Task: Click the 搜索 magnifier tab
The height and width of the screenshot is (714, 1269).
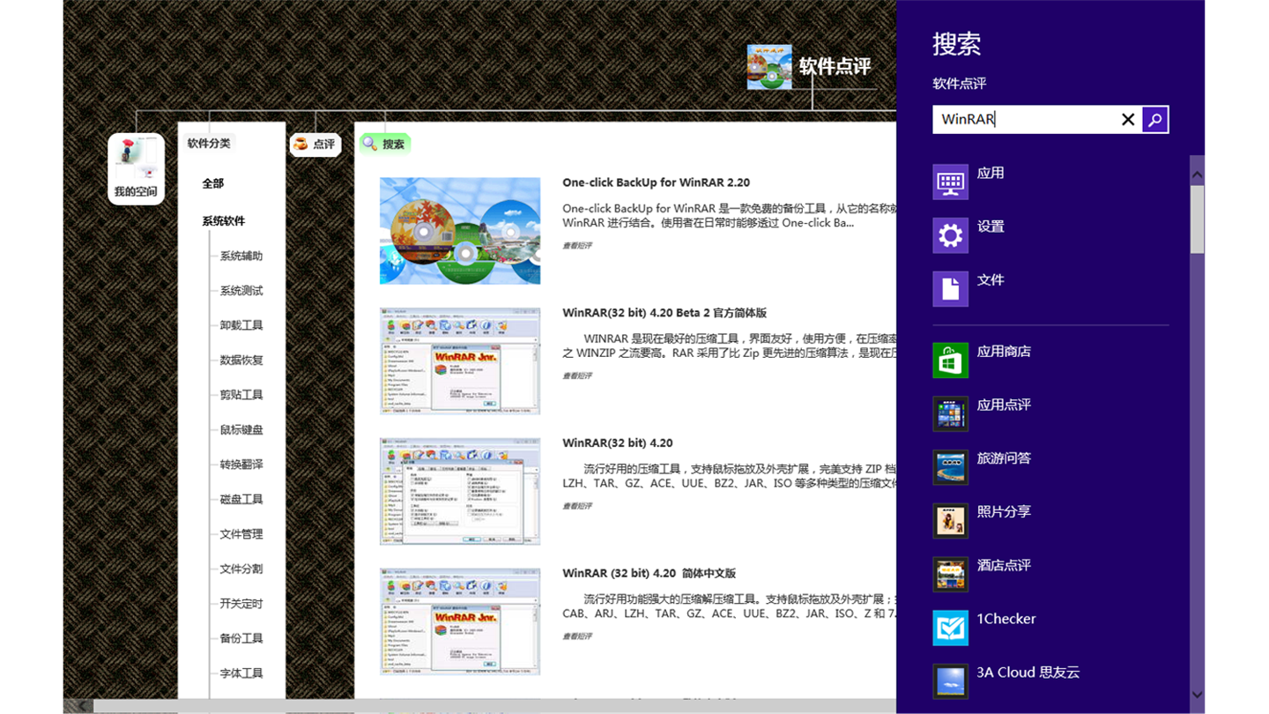Action: pos(385,145)
